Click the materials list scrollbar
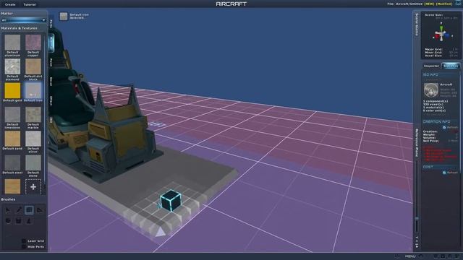 click(45, 109)
